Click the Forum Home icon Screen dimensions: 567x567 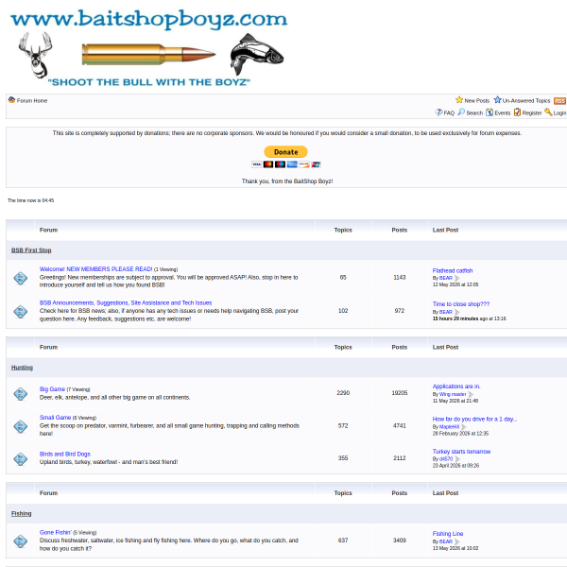(x=11, y=100)
